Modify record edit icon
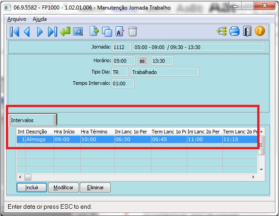Screen dimensions: 279x216 (x=120, y=31)
